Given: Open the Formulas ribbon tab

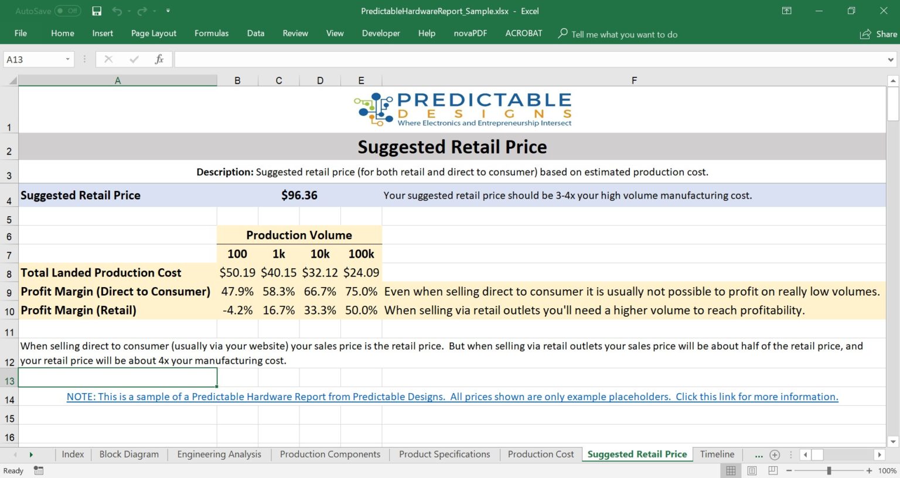Looking at the screenshot, I should pos(212,33).
